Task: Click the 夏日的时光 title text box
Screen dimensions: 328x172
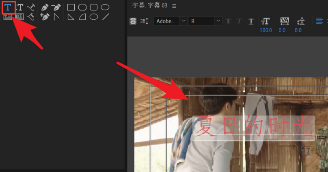Action: click(x=253, y=128)
